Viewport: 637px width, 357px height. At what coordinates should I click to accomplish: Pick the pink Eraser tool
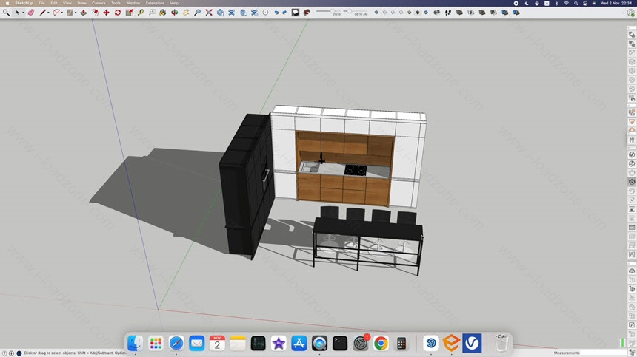coord(31,13)
